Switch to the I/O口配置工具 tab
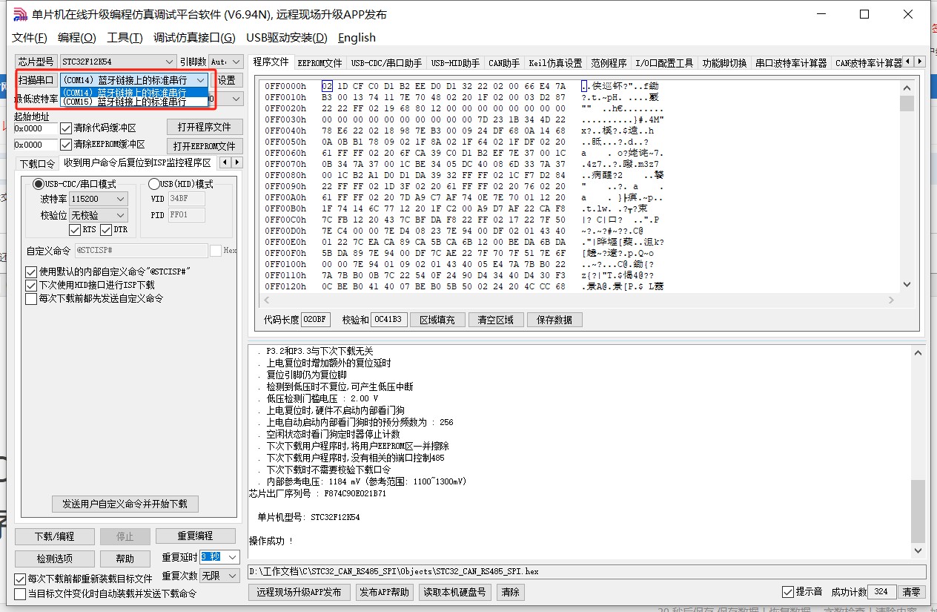 coord(664,63)
